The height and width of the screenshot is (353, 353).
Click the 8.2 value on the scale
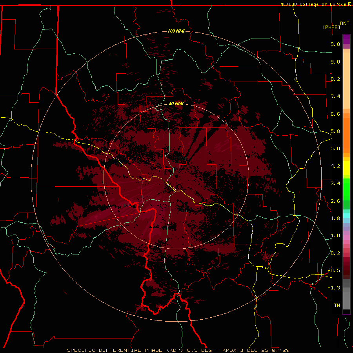(x=335, y=79)
